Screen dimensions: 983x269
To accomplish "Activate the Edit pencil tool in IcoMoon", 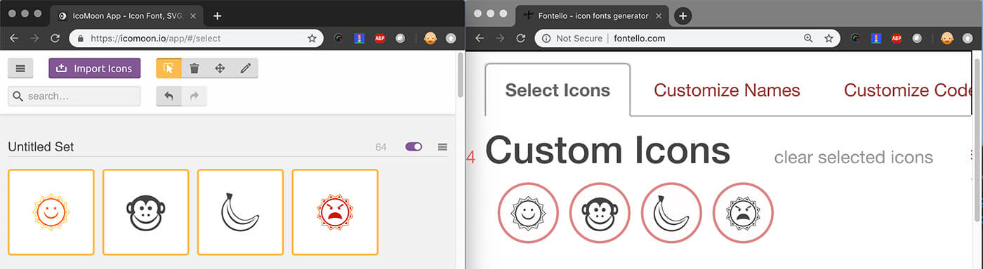I will pos(245,68).
